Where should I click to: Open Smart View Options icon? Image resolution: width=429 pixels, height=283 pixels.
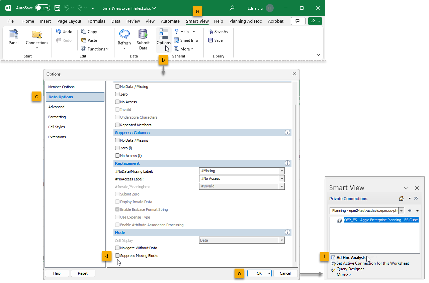(x=164, y=34)
